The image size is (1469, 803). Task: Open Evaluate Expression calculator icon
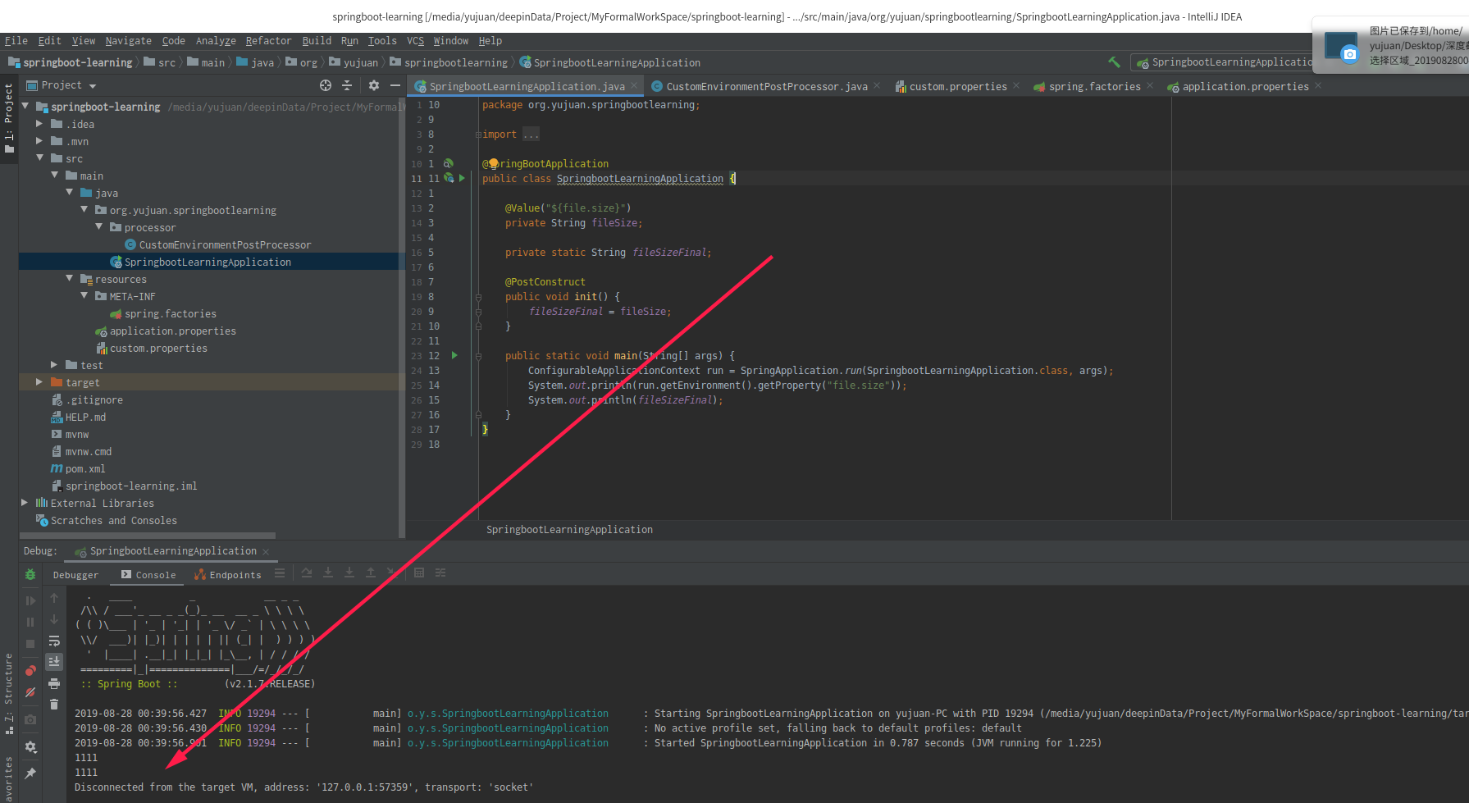click(419, 573)
